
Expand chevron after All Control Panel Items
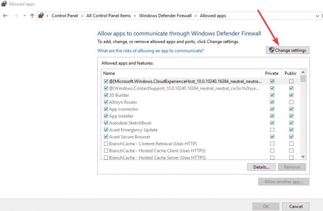click(x=135, y=16)
